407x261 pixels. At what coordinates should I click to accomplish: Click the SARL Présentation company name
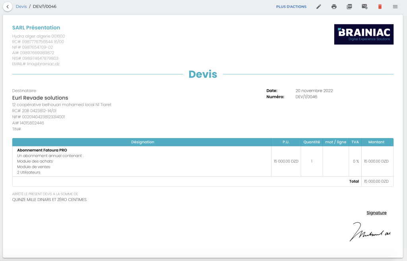coord(36,28)
